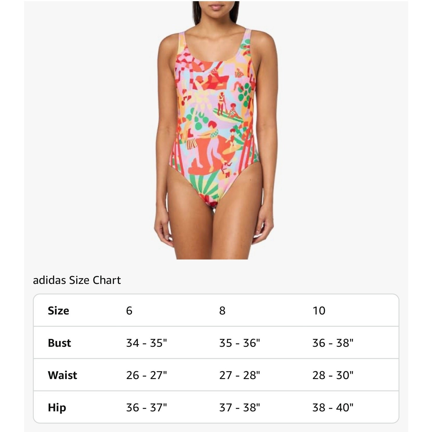This screenshot has height=432, width=432.
Task: Click the adidas Size Chart heading
Action: point(77,280)
